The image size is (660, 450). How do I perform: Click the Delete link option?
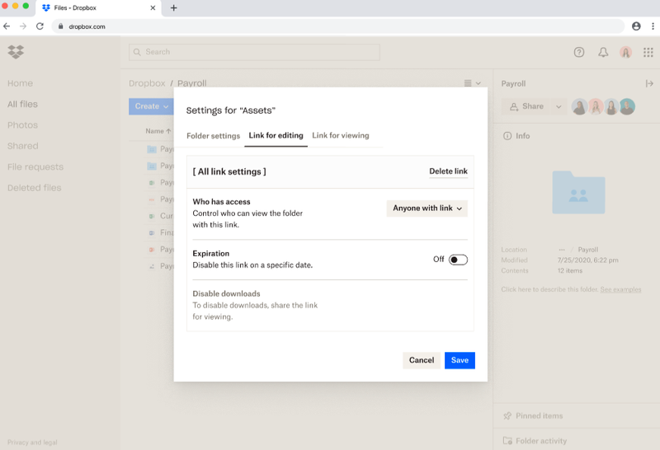[448, 171]
